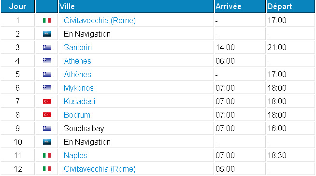Click the Greek flag beside Santorin

coord(47,47)
